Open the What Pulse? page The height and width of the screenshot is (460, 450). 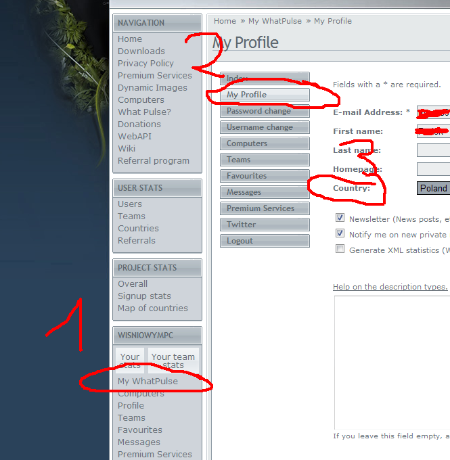click(x=144, y=112)
